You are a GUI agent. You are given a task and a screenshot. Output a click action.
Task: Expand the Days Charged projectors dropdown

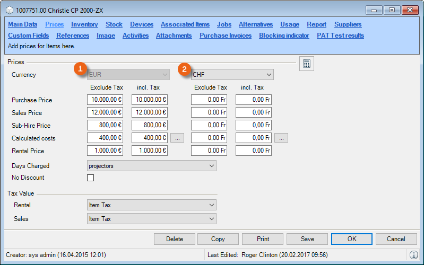[x=151, y=166]
